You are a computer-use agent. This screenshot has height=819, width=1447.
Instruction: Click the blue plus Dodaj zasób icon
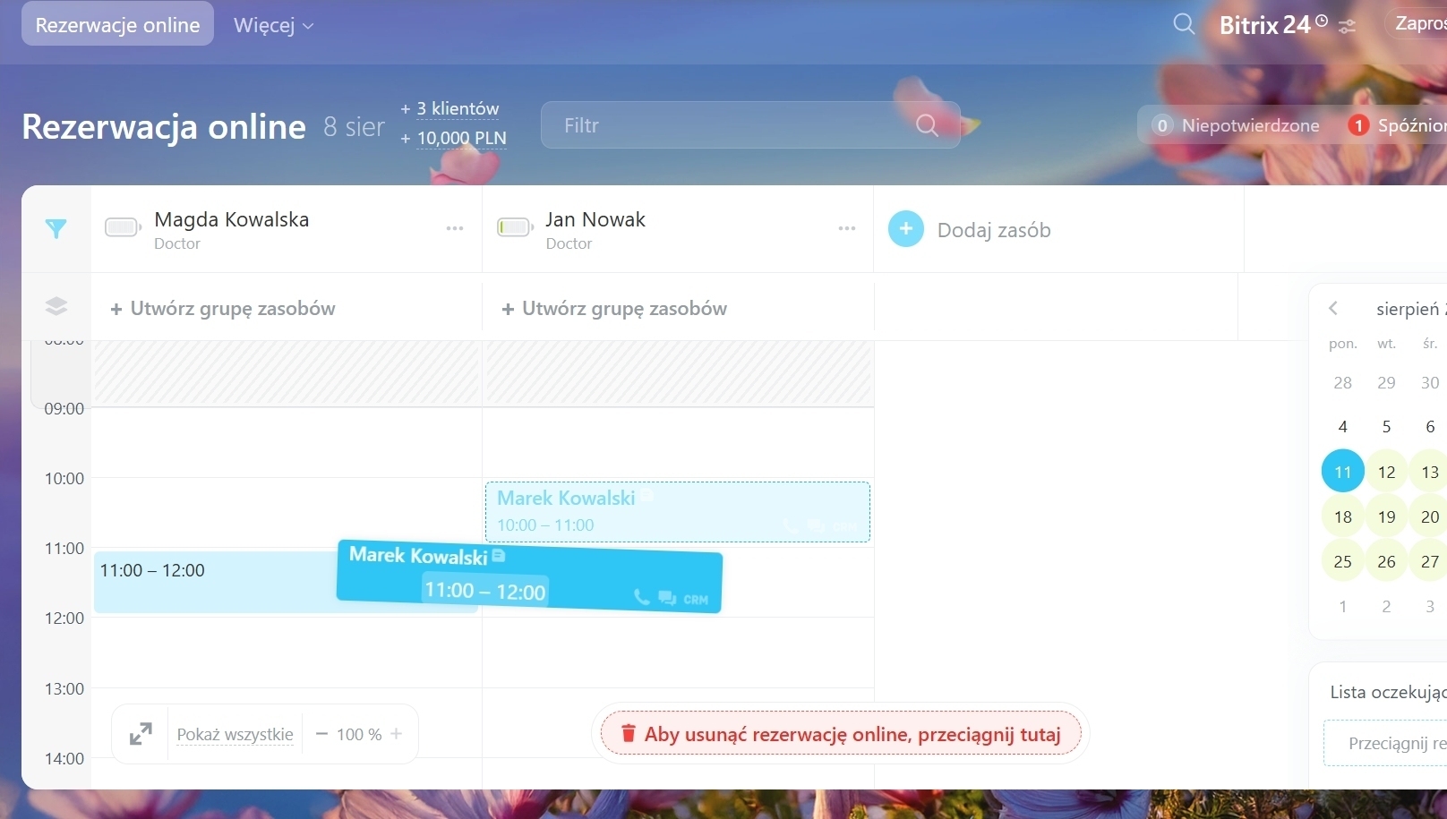(x=906, y=229)
